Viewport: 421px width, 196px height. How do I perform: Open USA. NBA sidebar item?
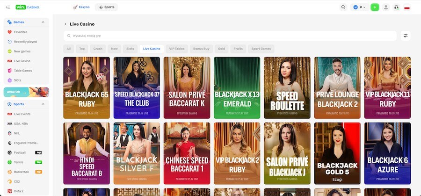pos(26,124)
